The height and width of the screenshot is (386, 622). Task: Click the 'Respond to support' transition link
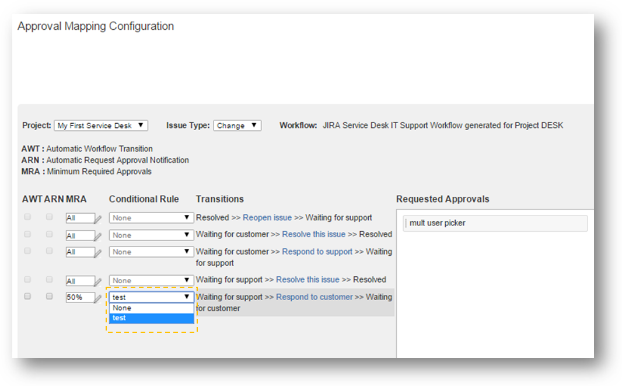coord(317,252)
